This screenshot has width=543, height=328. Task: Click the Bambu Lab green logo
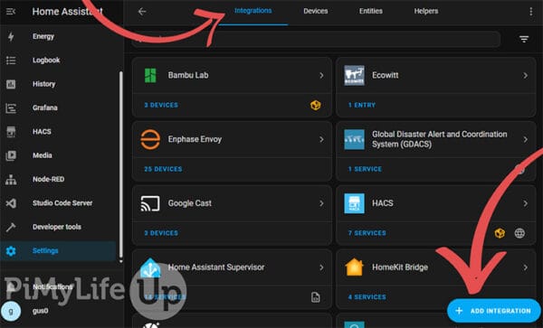(150, 75)
